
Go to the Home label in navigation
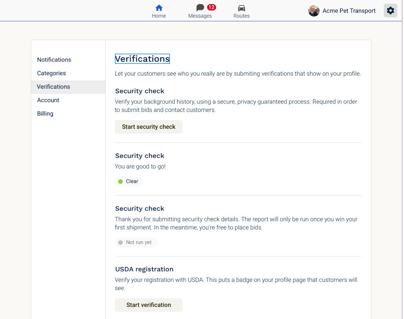point(159,16)
